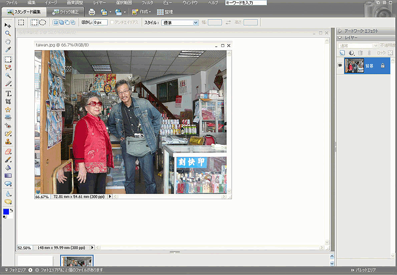The width and height of the screenshot is (397, 275).
Task: Select the Zoom magnifier tool
Action: (8, 33)
